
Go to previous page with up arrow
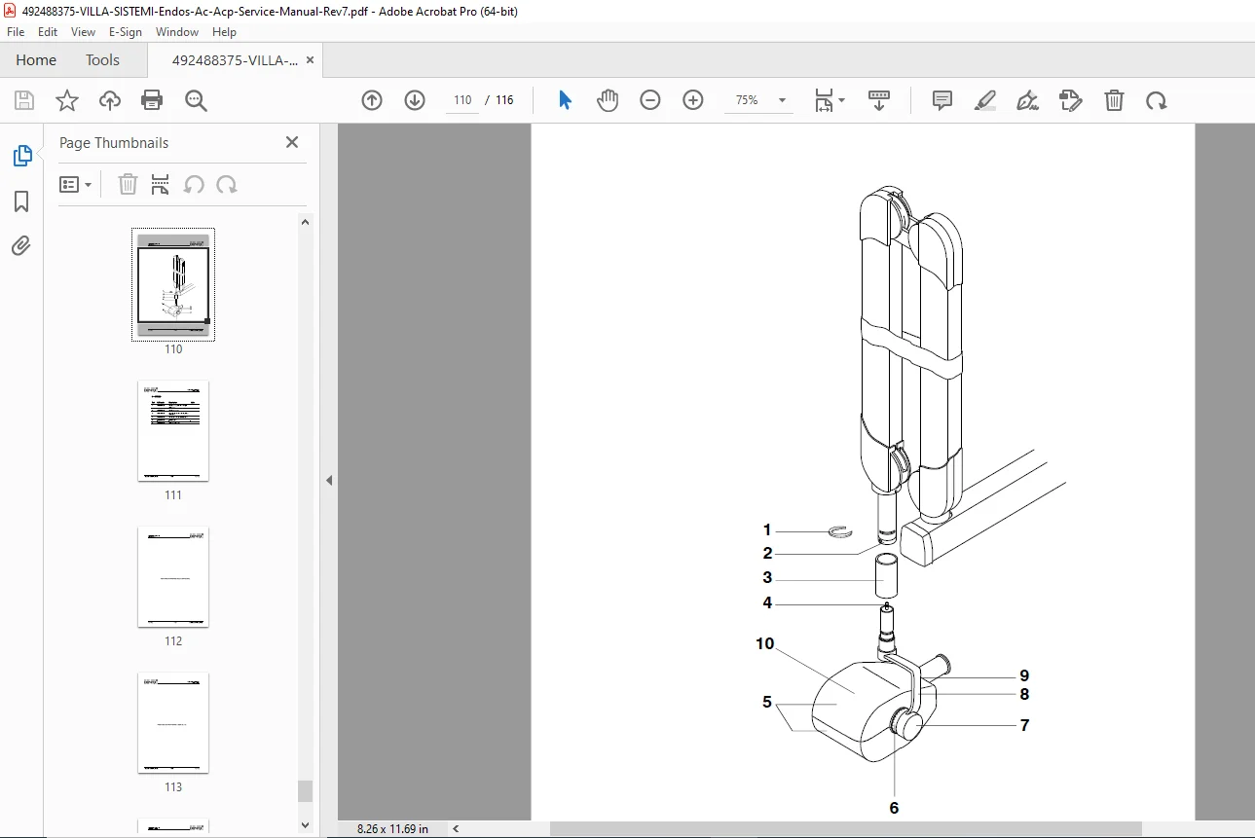[372, 100]
